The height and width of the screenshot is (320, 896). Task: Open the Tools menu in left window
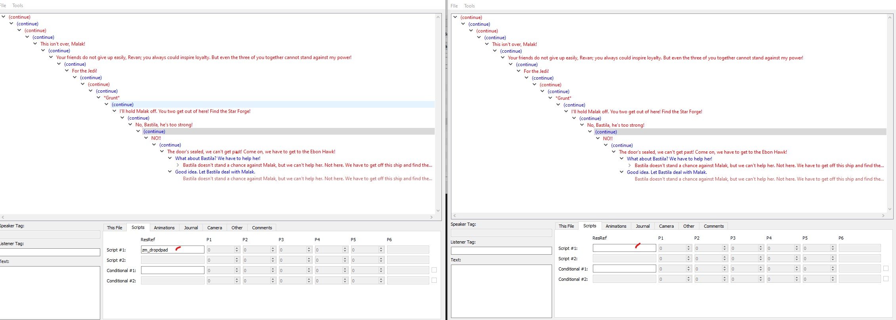pyautogui.click(x=18, y=6)
